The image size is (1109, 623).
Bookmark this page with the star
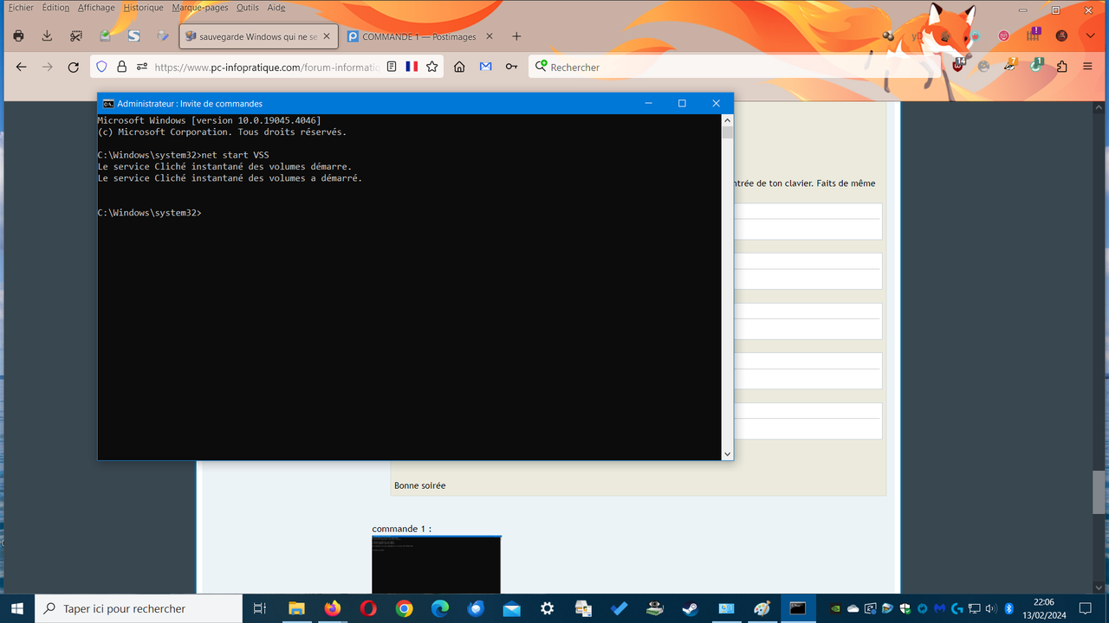431,67
